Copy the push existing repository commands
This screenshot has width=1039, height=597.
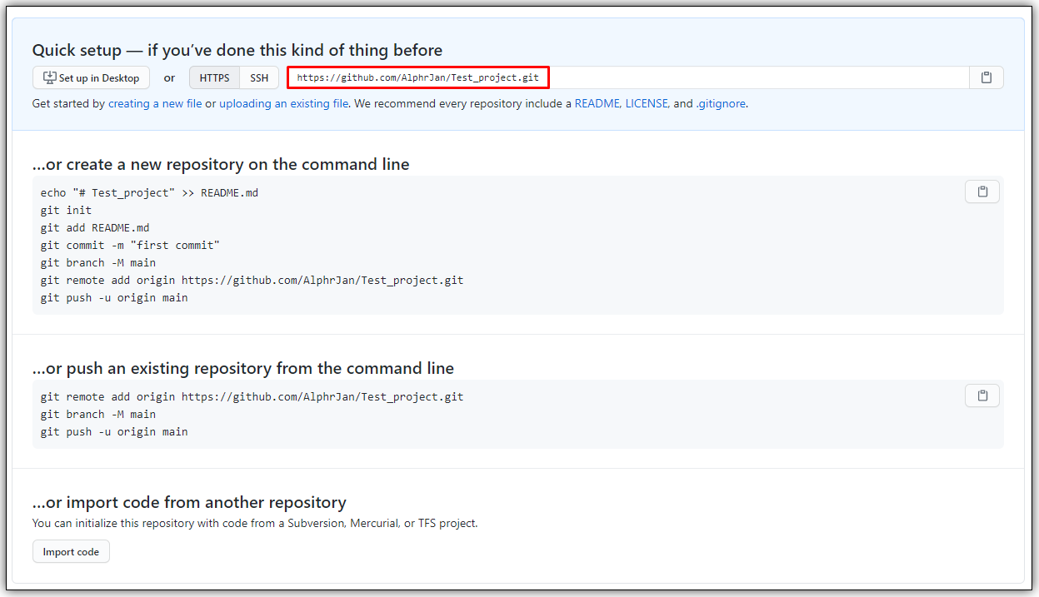coord(982,396)
